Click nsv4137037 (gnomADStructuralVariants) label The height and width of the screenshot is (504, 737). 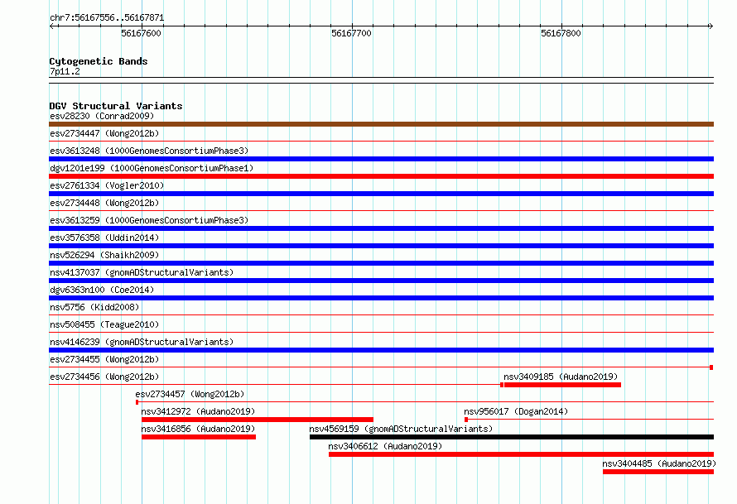(x=142, y=272)
